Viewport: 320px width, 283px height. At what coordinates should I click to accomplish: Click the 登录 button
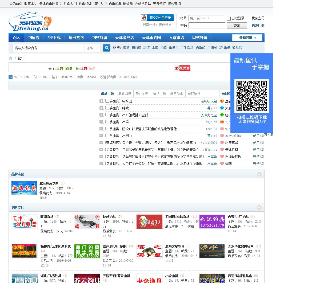pyautogui.click(x=237, y=26)
